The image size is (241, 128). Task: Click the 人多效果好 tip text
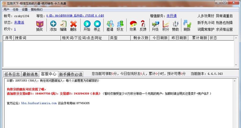tap(206, 16)
